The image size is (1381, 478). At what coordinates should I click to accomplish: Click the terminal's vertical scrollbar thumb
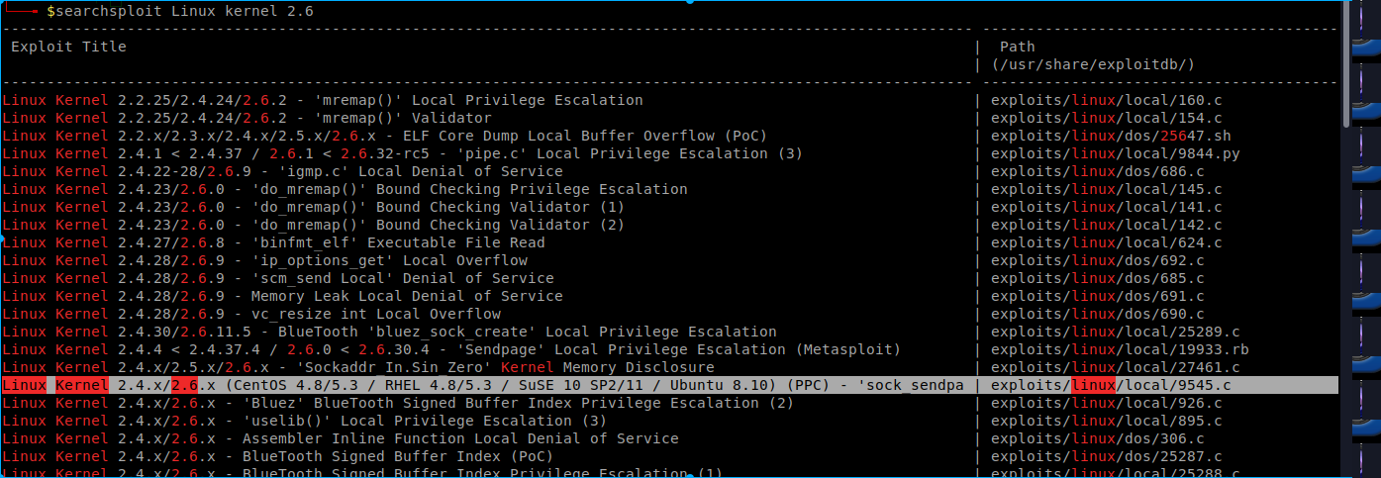tap(1344, 64)
